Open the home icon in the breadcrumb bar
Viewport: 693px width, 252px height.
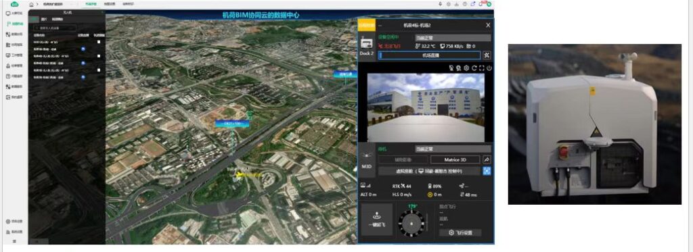click(x=31, y=5)
